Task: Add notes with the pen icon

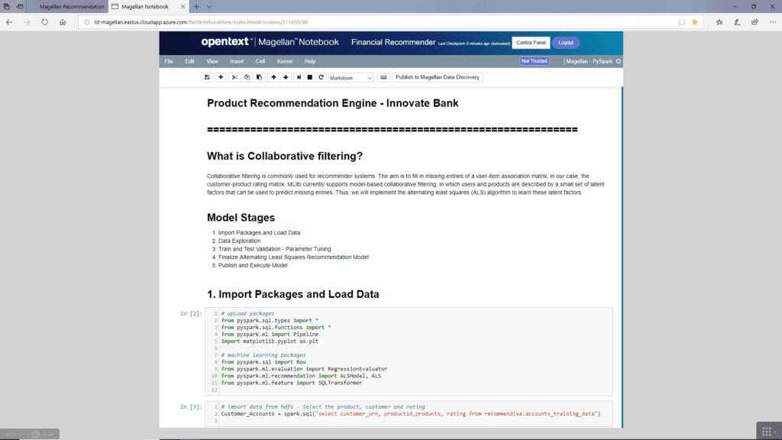Action: click(x=737, y=22)
